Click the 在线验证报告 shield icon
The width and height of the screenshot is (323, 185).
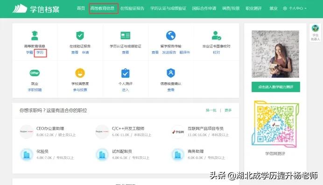[x=80, y=35]
